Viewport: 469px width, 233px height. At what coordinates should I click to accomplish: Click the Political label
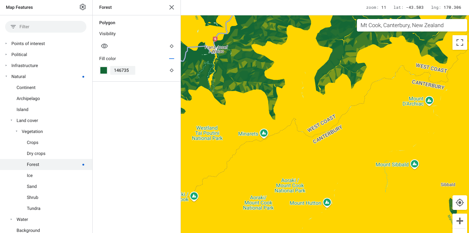click(19, 55)
